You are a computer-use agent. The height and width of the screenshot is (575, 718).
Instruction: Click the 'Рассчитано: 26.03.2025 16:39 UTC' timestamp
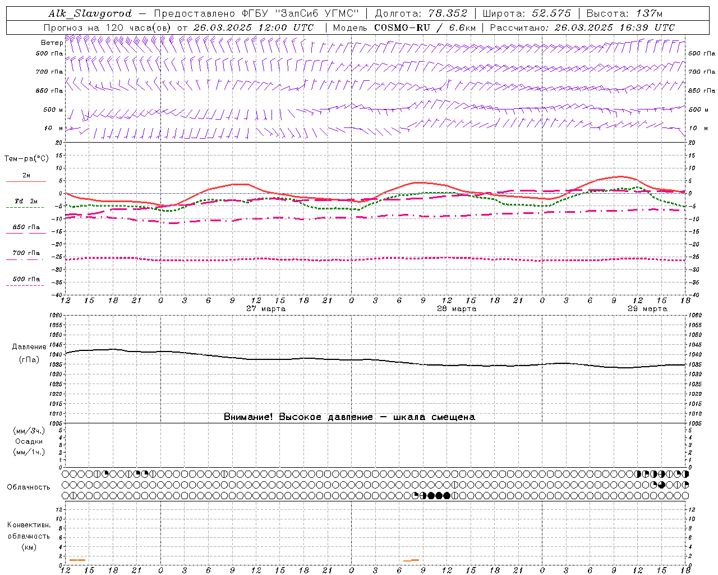[582, 28]
